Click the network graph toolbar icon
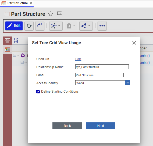Viewport: 153px width, 146px height. tap(54, 26)
